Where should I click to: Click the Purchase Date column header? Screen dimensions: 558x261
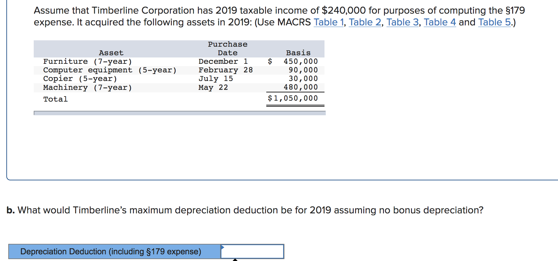tap(227, 48)
